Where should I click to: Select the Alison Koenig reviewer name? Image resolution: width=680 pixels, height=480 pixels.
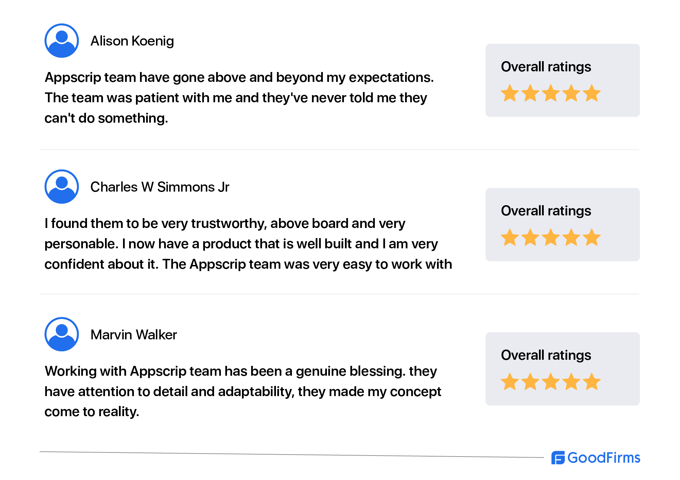click(x=132, y=41)
